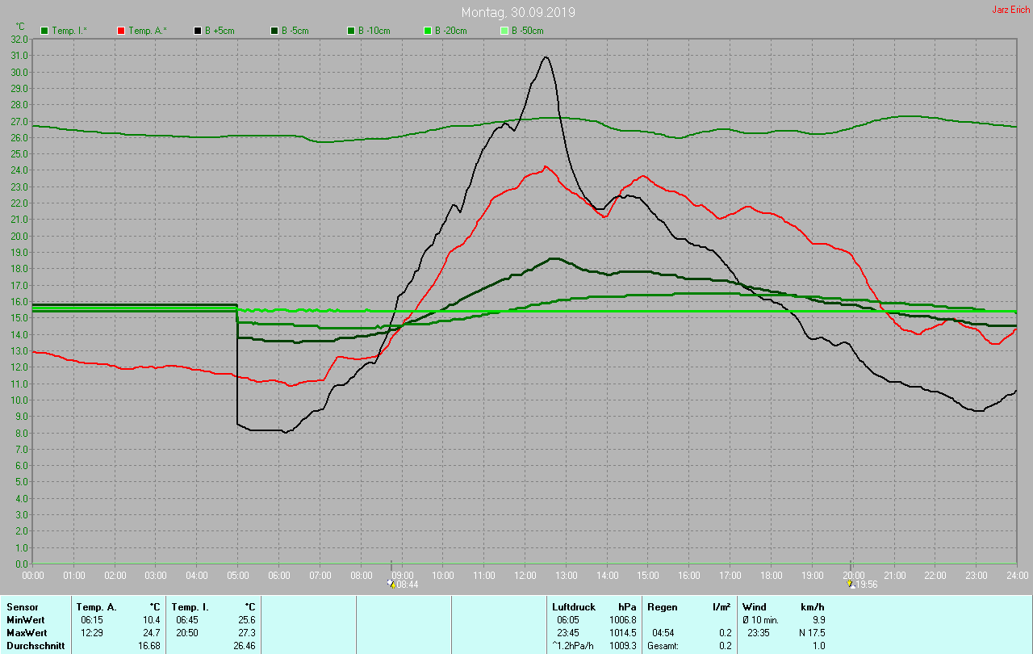Click the B -20cm legend color square
Image resolution: width=1033 pixels, height=654 pixels.
click(428, 31)
